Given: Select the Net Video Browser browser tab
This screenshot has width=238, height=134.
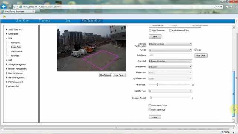Looking at the screenshot, I should [x=17, y=12].
